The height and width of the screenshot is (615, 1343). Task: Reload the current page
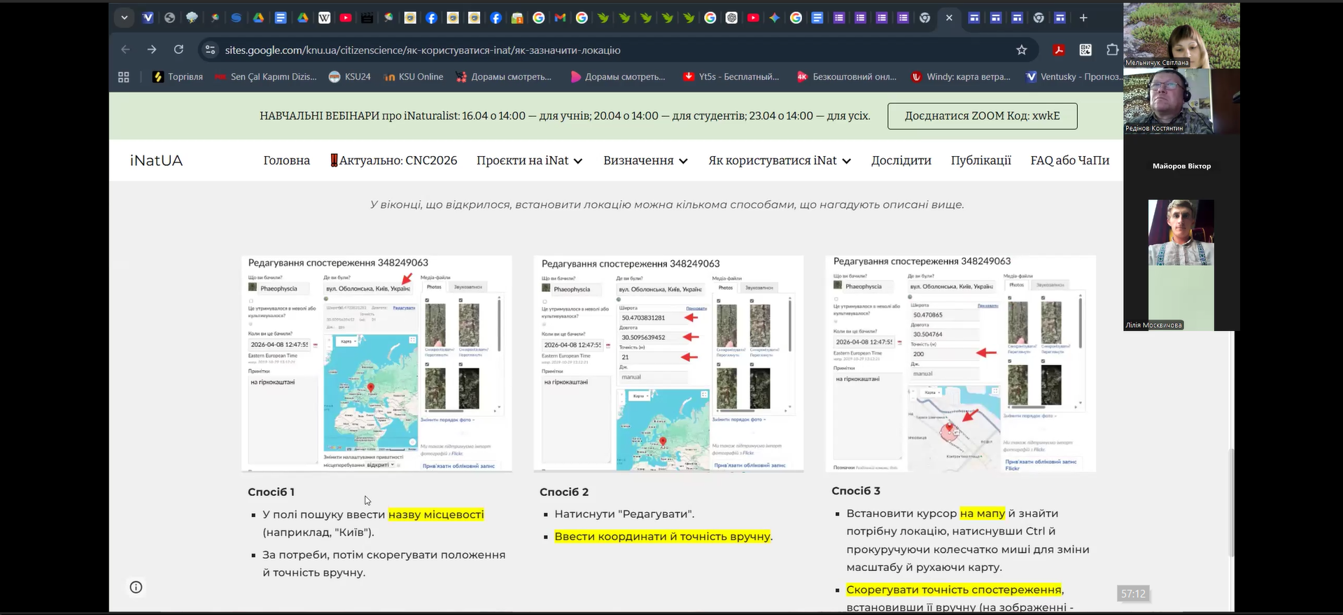(178, 50)
